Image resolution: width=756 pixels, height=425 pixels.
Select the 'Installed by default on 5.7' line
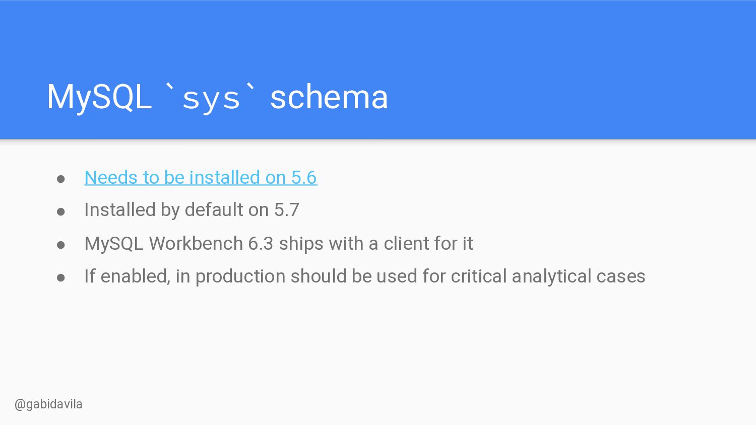(192, 210)
